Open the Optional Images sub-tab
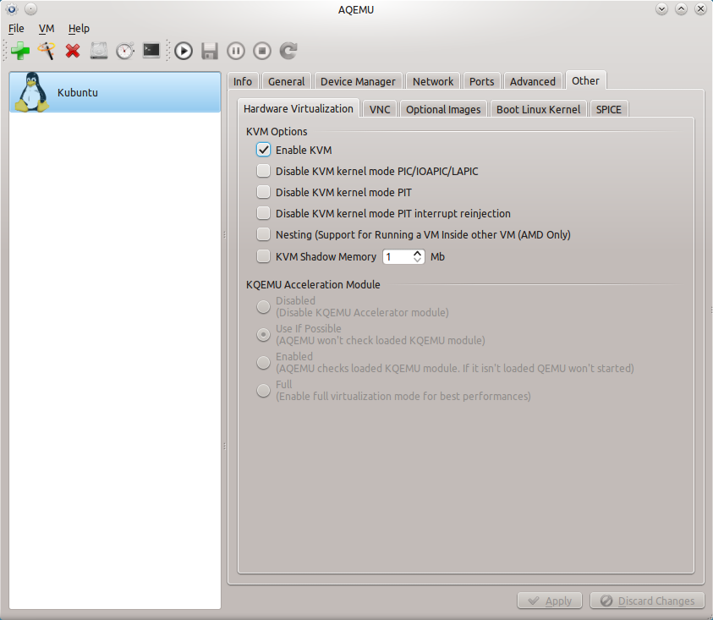Viewport: 713px width, 620px height. tap(443, 110)
